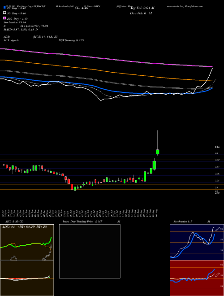This screenshot has height=296, width=224.
Task: Click the MACD histogram panel below ADX
Action: click(x=27, y=278)
